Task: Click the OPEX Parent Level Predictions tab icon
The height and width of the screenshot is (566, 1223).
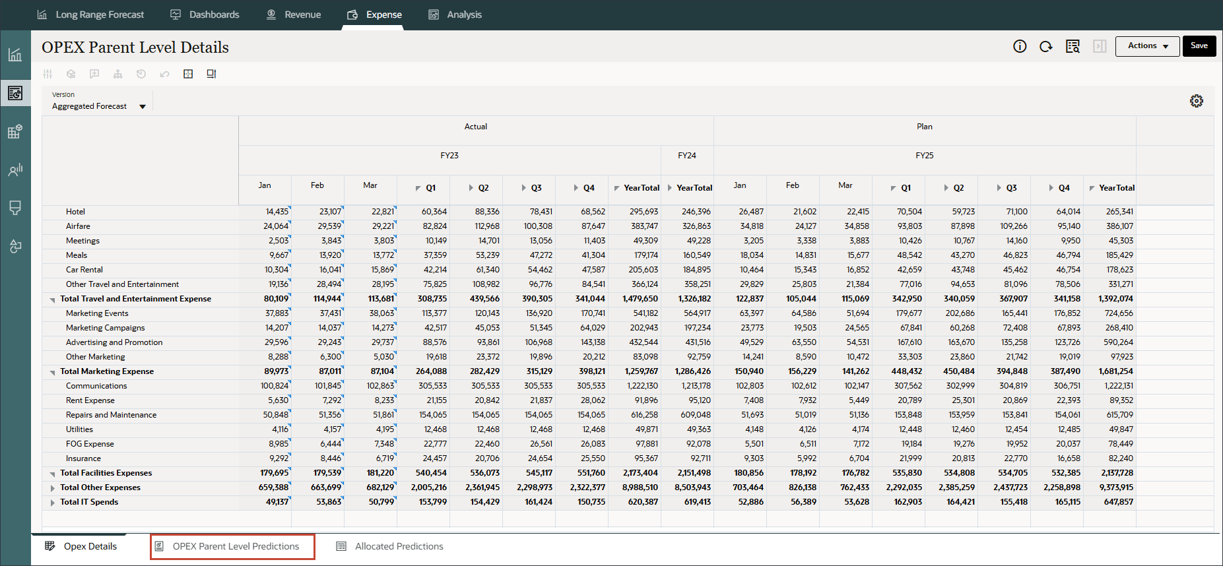Action: pyautogui.click(x=159, y=546)
